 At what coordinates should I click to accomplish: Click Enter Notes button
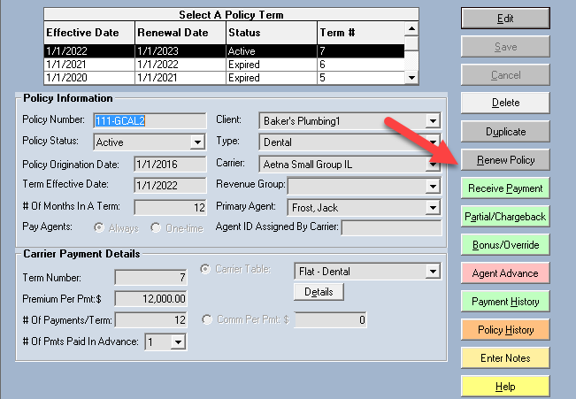(505, 358)
